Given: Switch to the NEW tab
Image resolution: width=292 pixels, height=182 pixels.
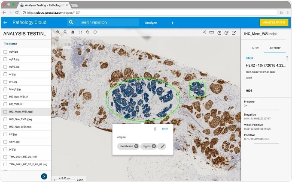Looking at the screenshot, I should click(255, 48).
